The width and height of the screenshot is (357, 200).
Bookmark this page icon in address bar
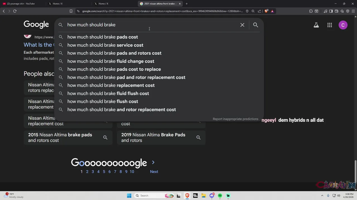(x=71, y=11)
